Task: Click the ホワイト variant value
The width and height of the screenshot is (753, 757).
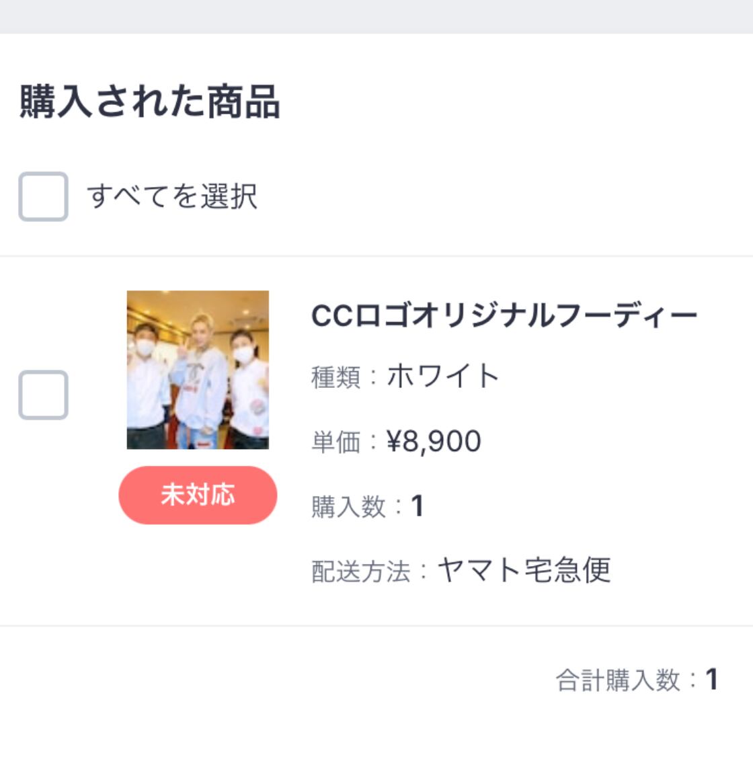Action: pyautogui.click(x=442, y=376)
